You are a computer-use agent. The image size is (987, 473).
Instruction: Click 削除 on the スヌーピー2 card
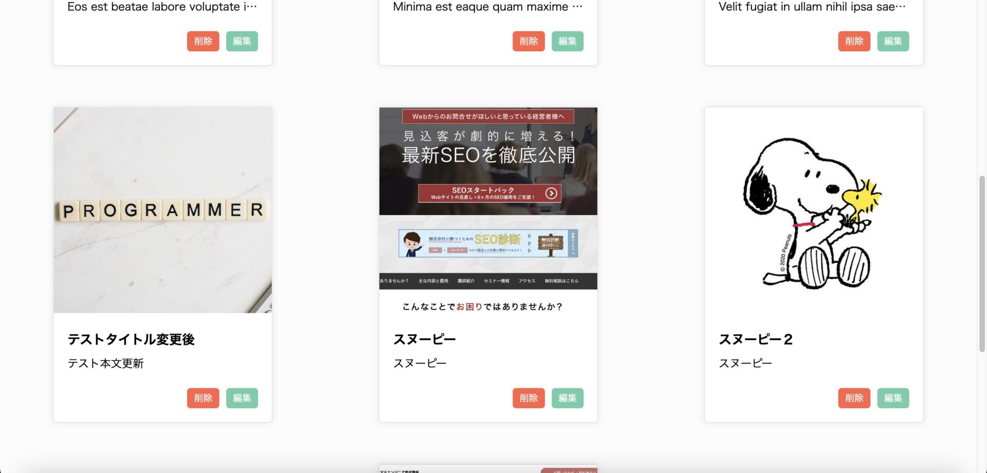[x=854, y=398]
